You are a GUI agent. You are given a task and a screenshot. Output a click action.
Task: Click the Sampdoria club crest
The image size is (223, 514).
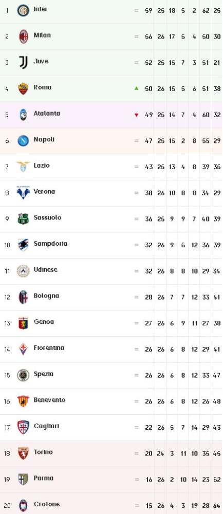click(23, 245)
